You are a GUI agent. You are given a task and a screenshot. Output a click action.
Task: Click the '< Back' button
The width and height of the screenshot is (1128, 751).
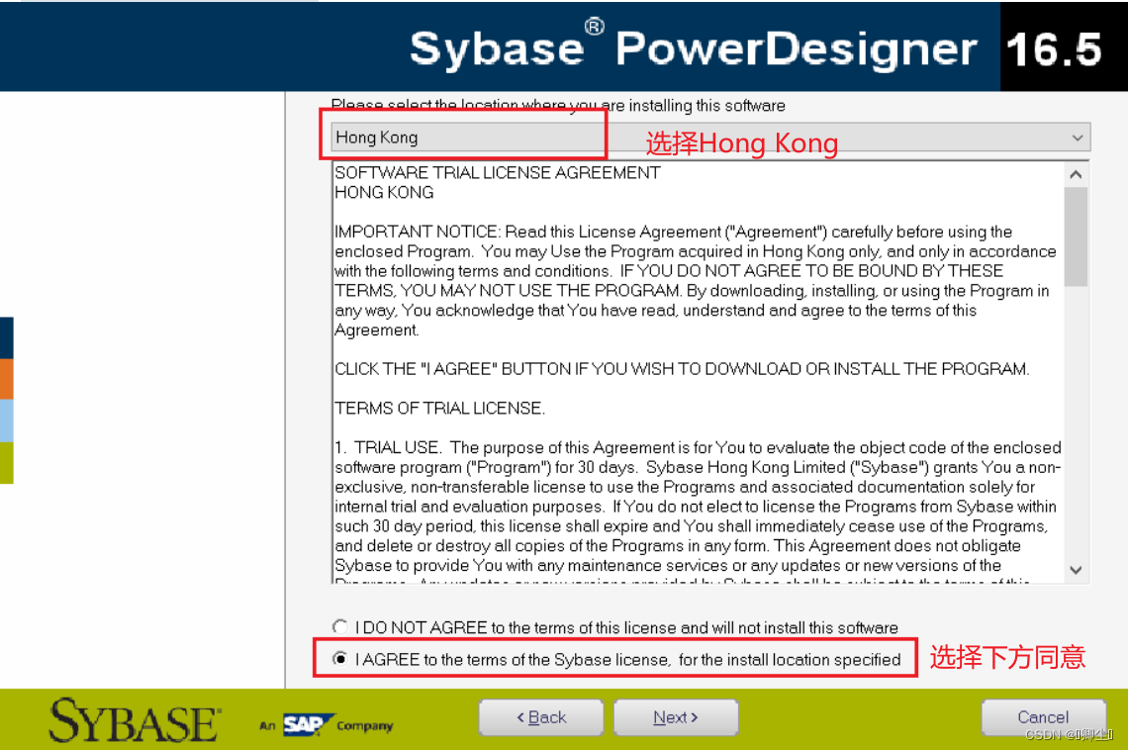(x=540, y=717)
